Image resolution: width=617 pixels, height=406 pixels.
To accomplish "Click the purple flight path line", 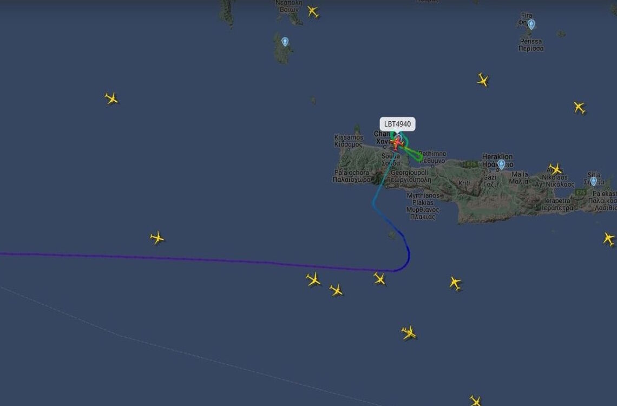I will (x=197, y=259).
